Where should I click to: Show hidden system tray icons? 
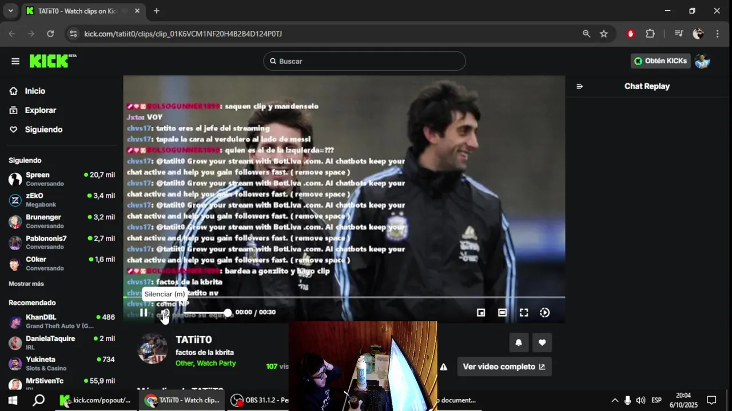[x=615, y=400]
